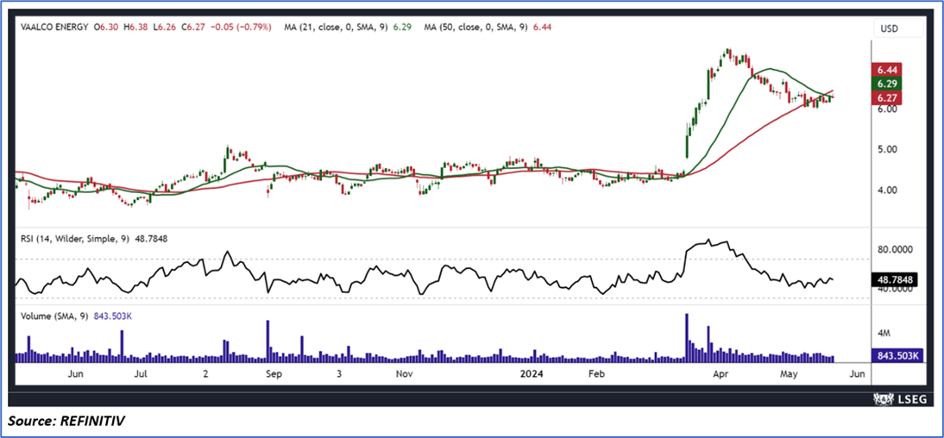Click the VAALCO ENERGY symbol label
The height and width of the screenshot is (438, 944).
54,27
